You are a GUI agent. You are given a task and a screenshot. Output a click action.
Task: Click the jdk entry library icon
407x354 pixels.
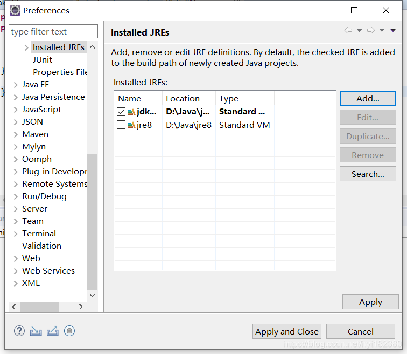click(131, 112)
